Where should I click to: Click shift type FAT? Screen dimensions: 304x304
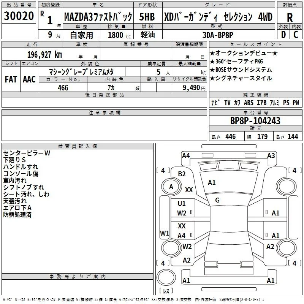11,79
